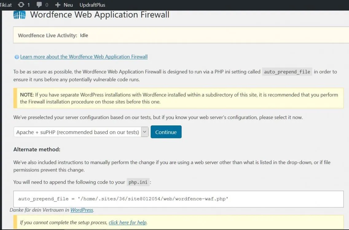This screenshot has width=349, height=230.
Task: Click the Wordfence logo icon
Action: click(19, 15)
